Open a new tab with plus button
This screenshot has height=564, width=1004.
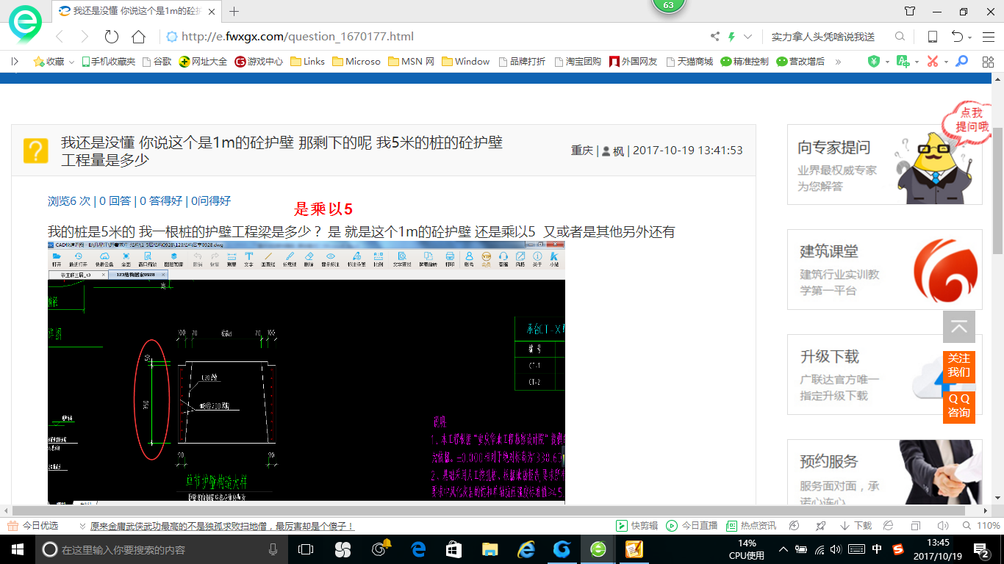pyautogui.click(x=234, y=11)
